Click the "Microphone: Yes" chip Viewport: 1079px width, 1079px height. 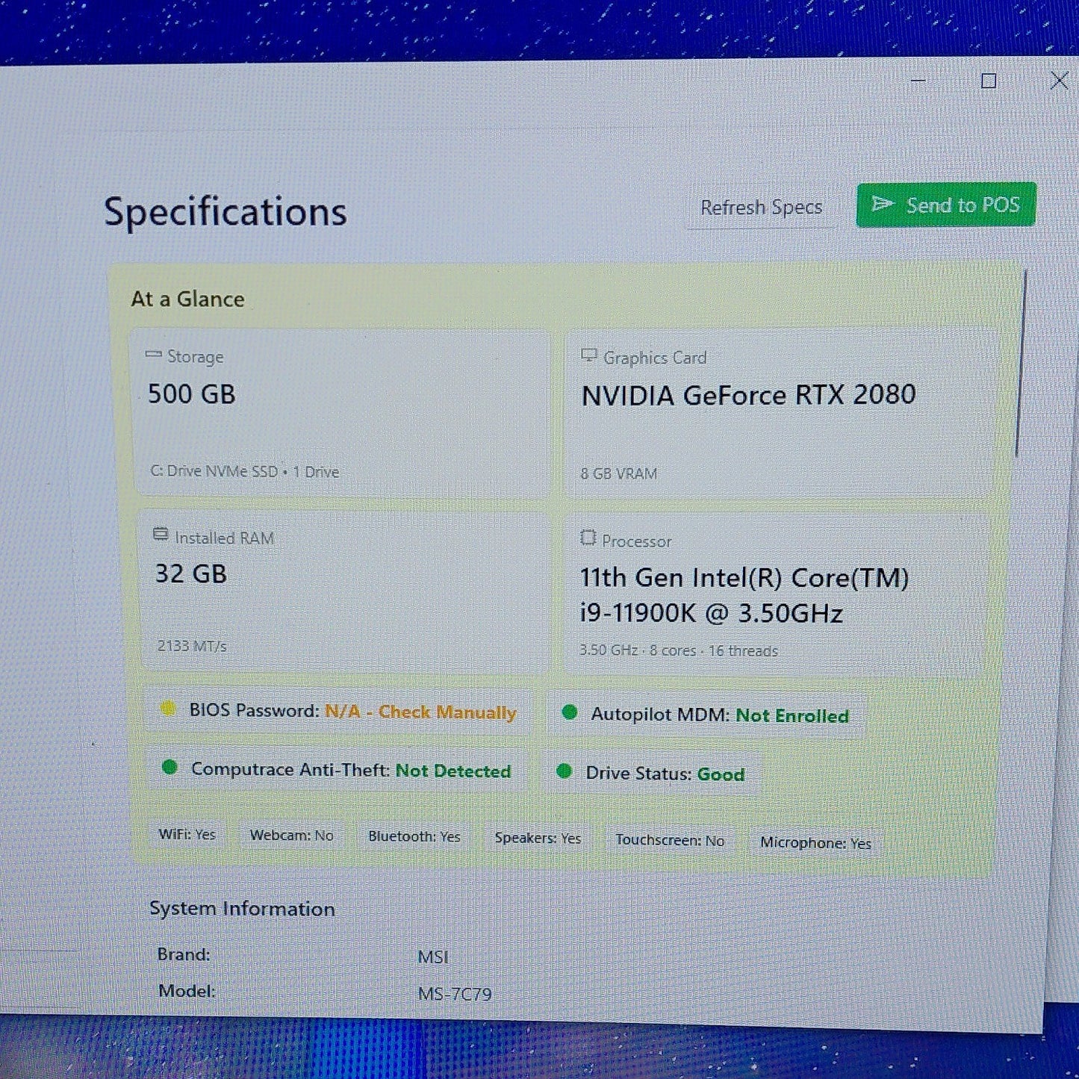coord(815,843)
